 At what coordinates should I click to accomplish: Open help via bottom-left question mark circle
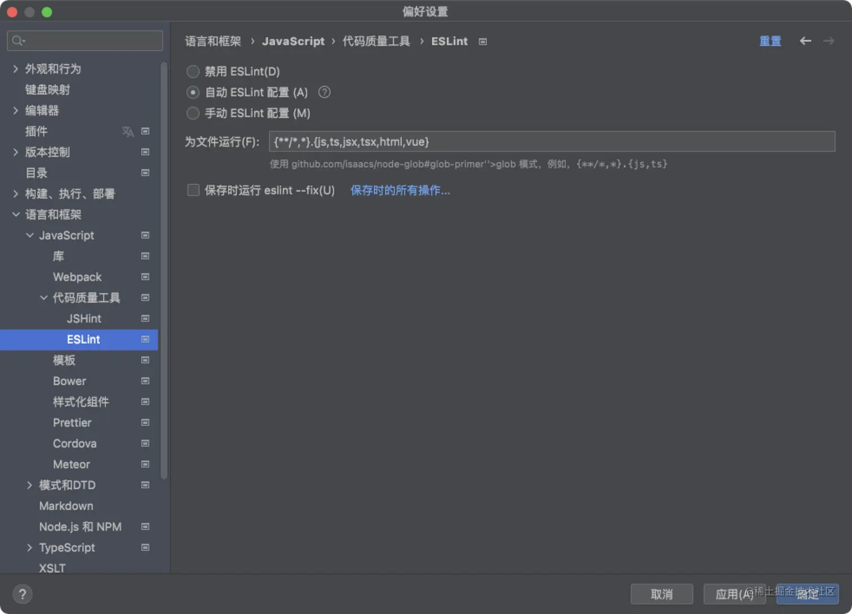(x=23, y=594)
